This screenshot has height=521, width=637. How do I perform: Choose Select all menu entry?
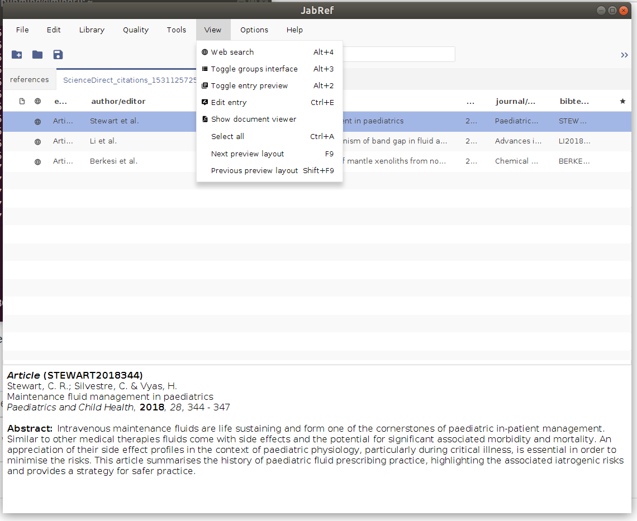tap(269, 136)
